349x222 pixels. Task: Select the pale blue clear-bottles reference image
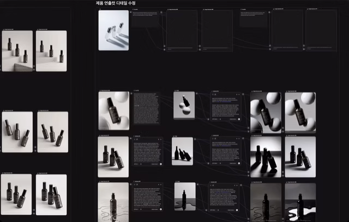[x=113, y=30]
